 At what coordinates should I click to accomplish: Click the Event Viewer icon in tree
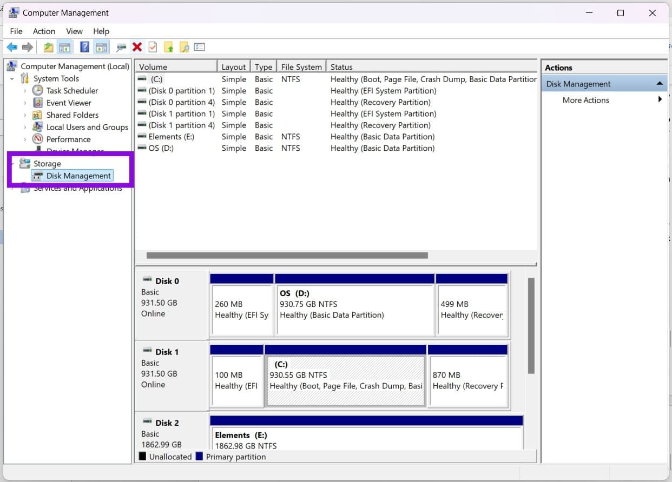37,103
